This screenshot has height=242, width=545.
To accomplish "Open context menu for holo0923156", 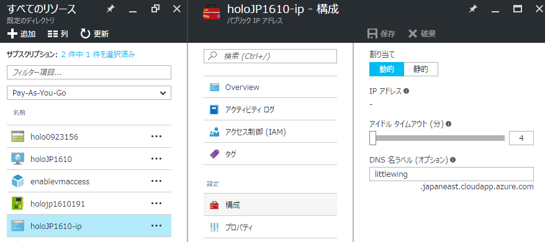I will [156, 137].
